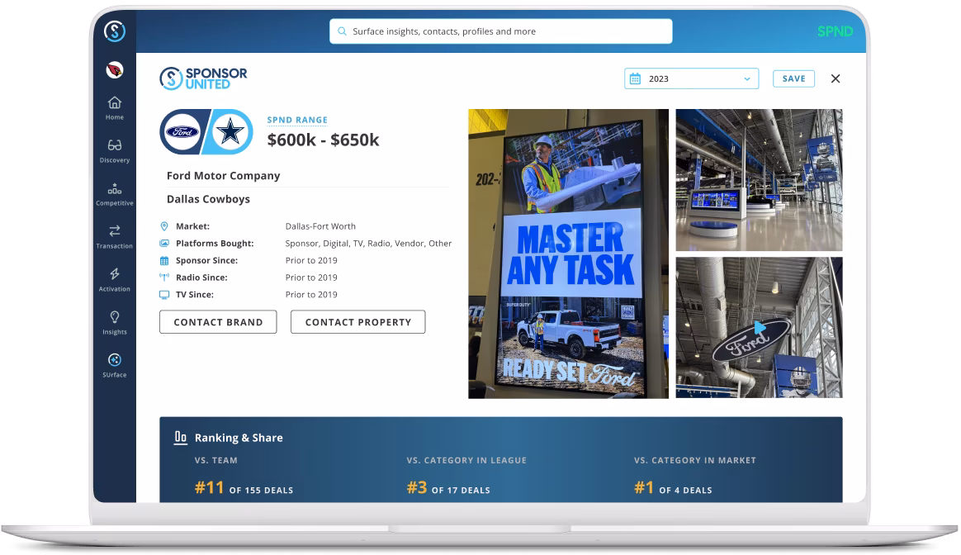961x555 pixels.
Task: Focus the Surface insights search field
Action: click(500, 31)
